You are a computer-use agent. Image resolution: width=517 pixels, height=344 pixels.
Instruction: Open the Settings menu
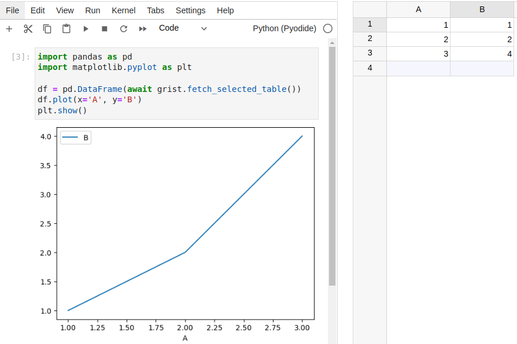point(190,10)
